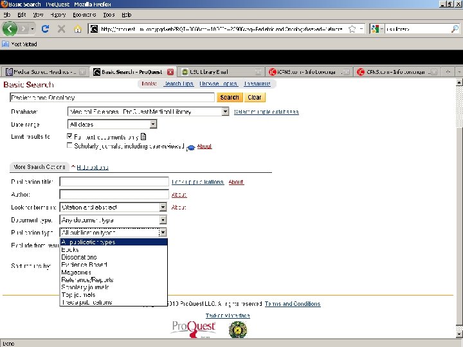Open a new tab with the plus button
463x347 pixels.
(x=448, y=72)
